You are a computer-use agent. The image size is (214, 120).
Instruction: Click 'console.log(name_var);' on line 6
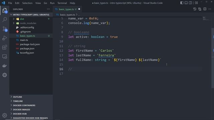pos(89,23)
